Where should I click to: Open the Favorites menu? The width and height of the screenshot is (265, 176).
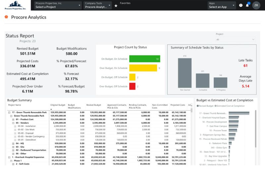click(125, 3)
